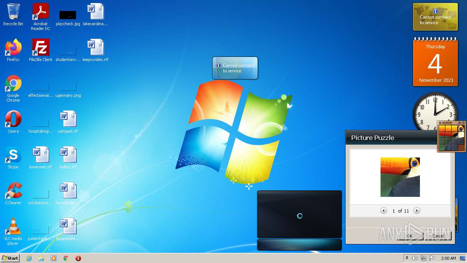The height and width of the screenshot is (263, 467).
Task: Select the leeprovides.rtf document icon
Action: 95,50
